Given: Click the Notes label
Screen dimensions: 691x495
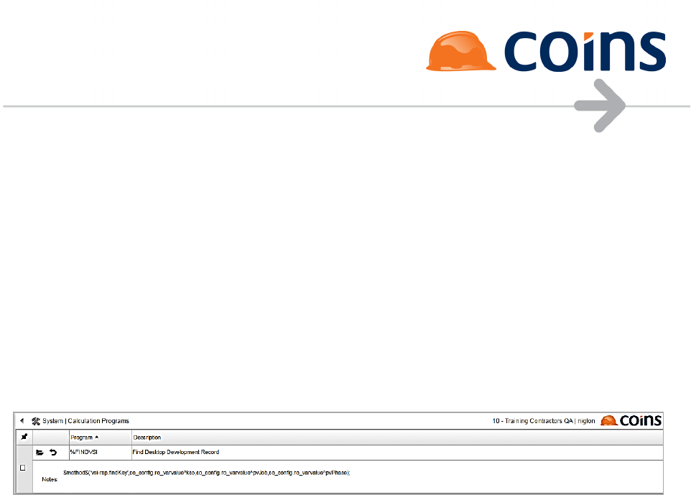Looking at the screenshot, I should point(50,479).
